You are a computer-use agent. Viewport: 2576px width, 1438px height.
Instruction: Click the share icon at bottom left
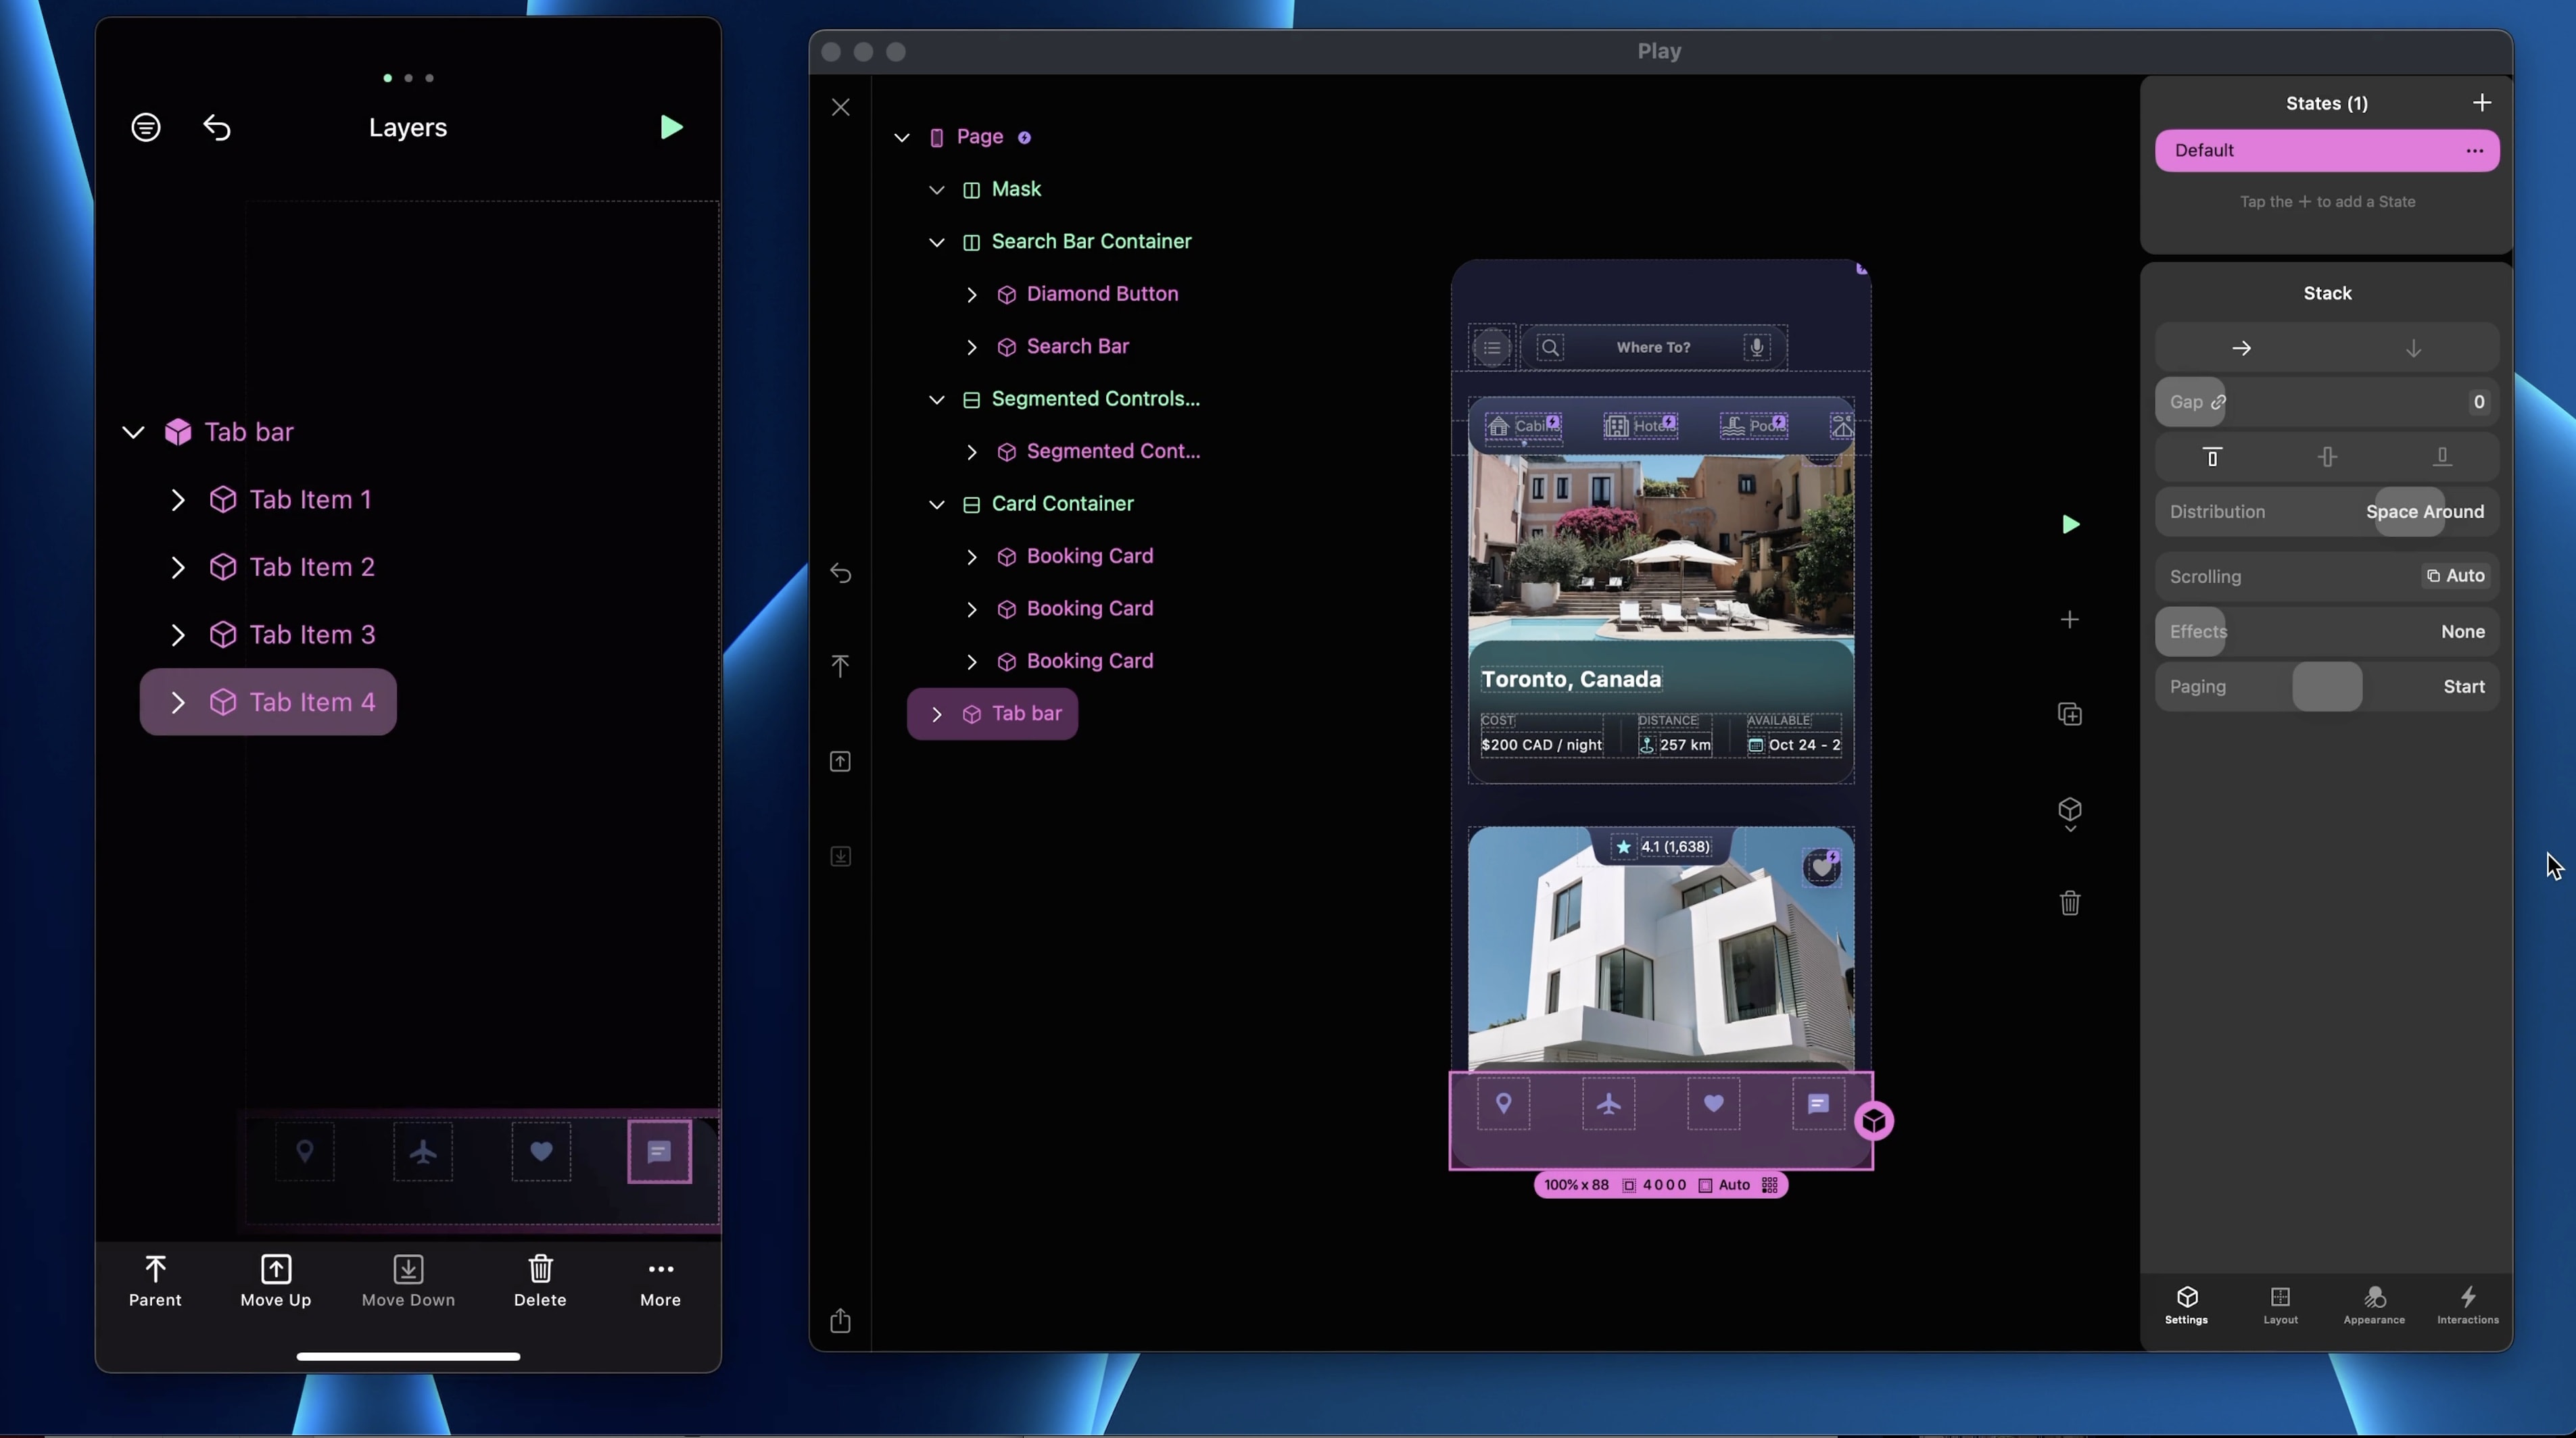coord(840,1321)
